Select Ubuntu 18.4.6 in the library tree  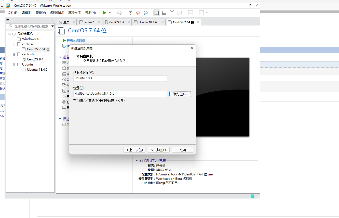[37, 70]
